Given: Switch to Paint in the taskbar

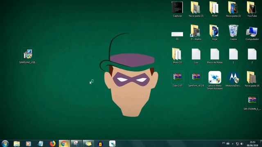Looking at the screenshot, I should tap(77, 144).
